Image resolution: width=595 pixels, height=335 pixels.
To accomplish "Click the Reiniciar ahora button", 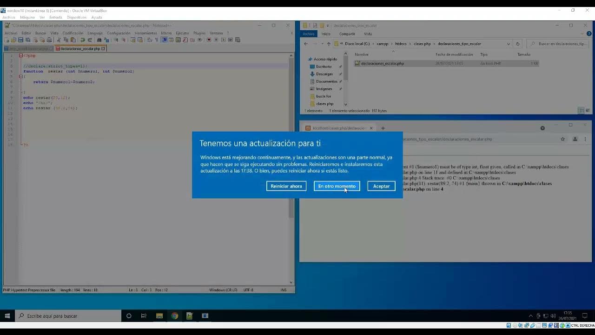I will pyautogui.click(x=286, y=186).
